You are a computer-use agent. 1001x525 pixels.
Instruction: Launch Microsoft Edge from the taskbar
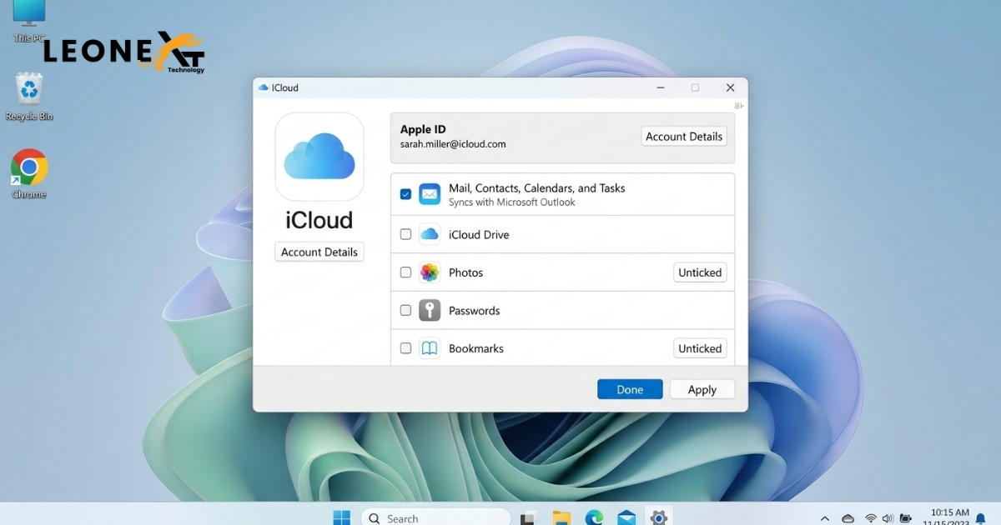[x=594, y=518]
